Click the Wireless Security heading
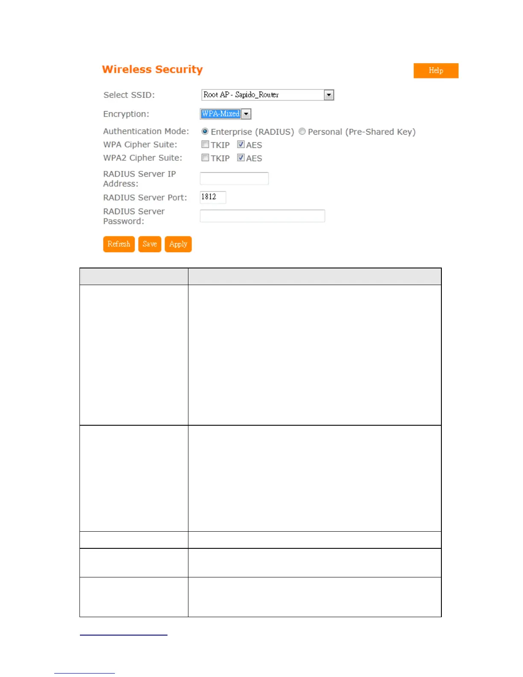Image resolution: width=523 pixels, height=677 pixels. [x=152, y=69]
